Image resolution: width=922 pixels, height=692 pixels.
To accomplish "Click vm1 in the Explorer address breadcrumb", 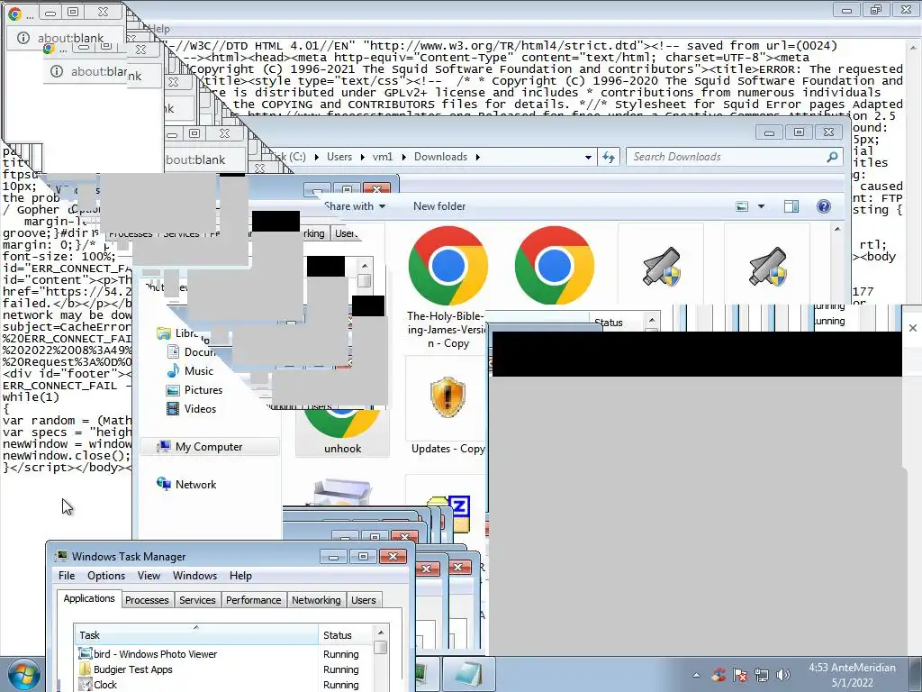I will click(382, 157).
